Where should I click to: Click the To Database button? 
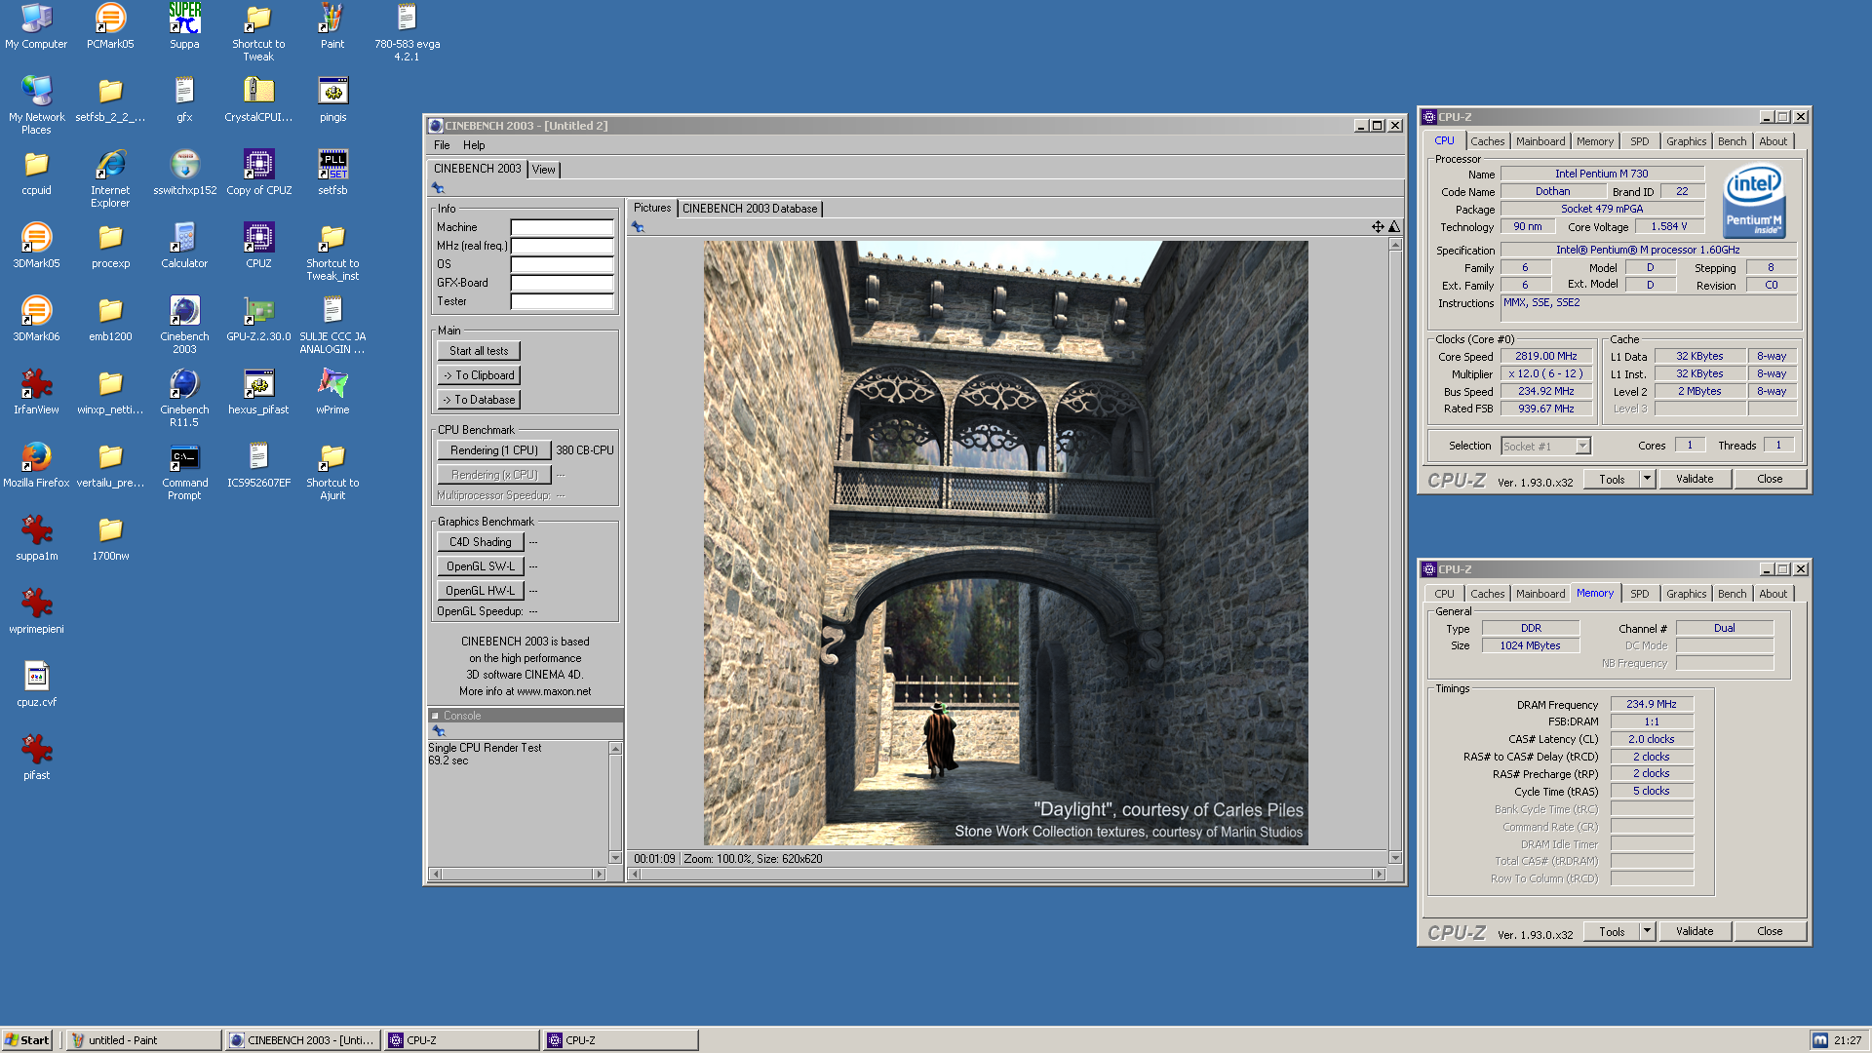[479, 400]
